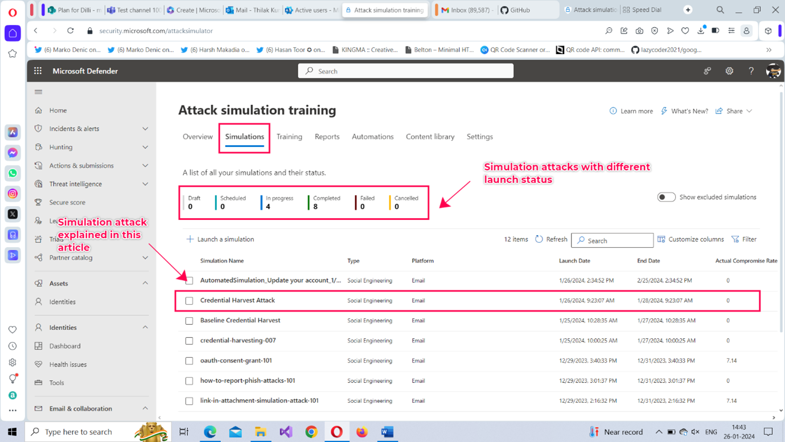
Task: Toggle Show excluded simulations switch
Action: [666, 197]
